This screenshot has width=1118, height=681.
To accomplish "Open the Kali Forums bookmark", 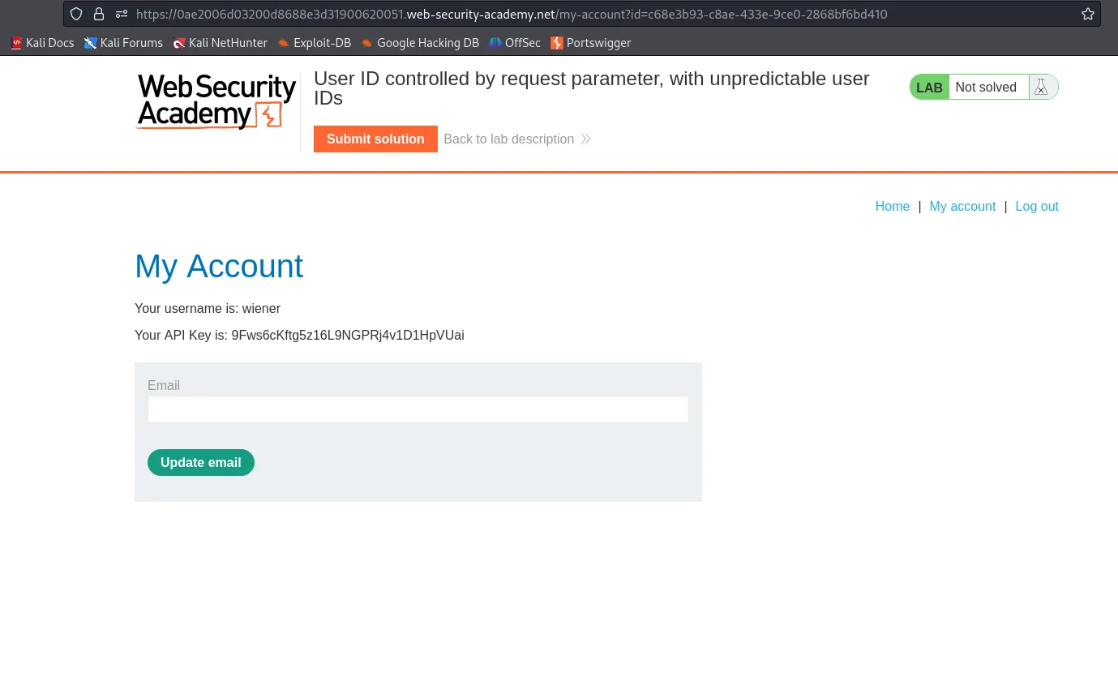I will pos(123,43).
